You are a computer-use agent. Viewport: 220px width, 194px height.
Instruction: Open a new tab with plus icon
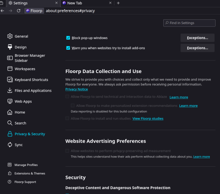(118, 3)
